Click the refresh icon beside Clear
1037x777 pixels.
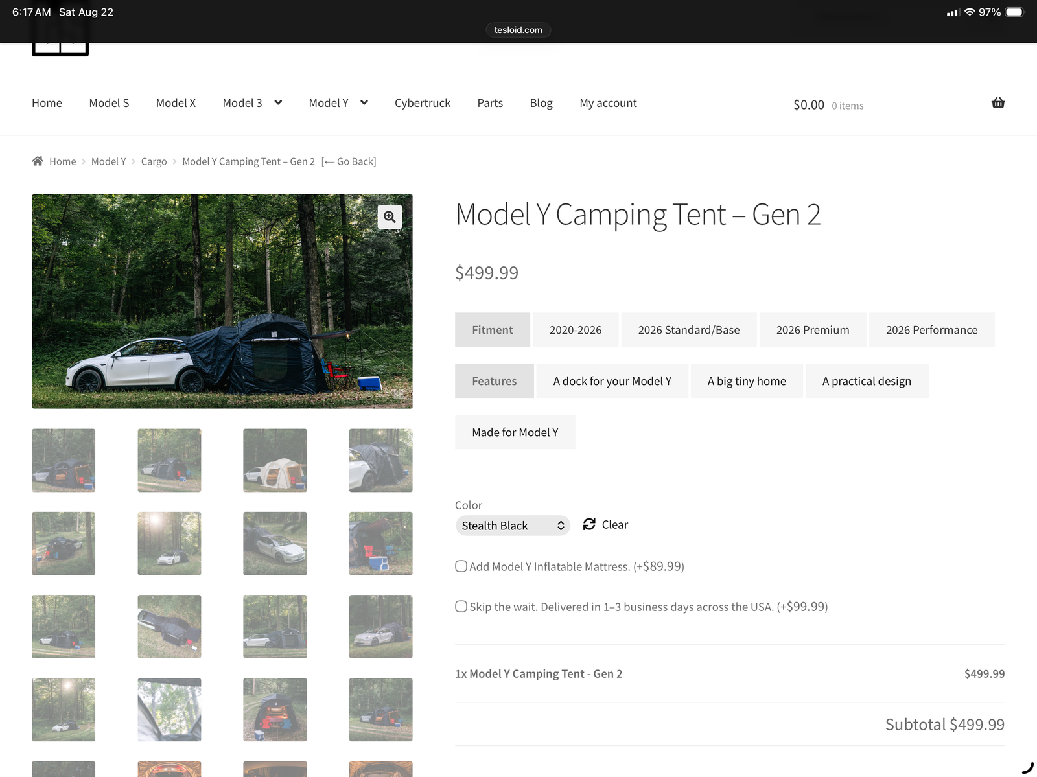(x=589, y=524)
